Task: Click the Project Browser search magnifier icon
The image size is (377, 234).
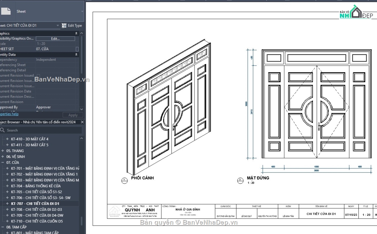Action: point(3,130)
